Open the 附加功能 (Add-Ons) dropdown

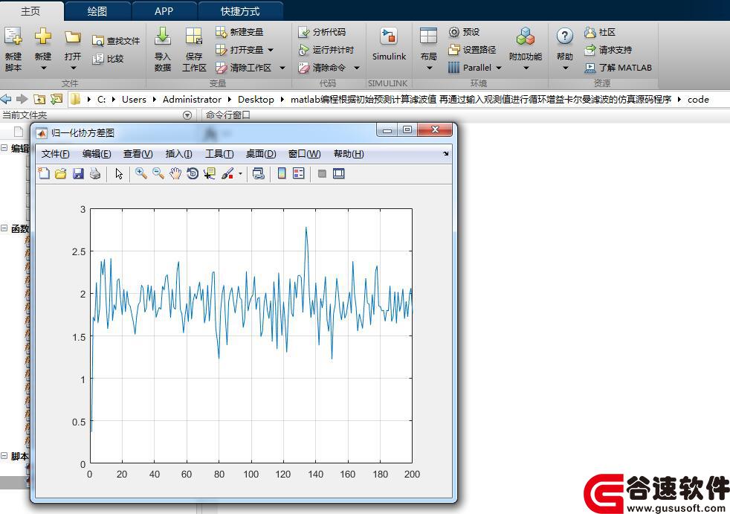[x=526, y=68]
